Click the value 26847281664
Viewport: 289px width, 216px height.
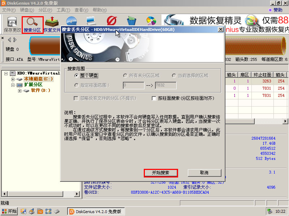[x=263, y=138]
